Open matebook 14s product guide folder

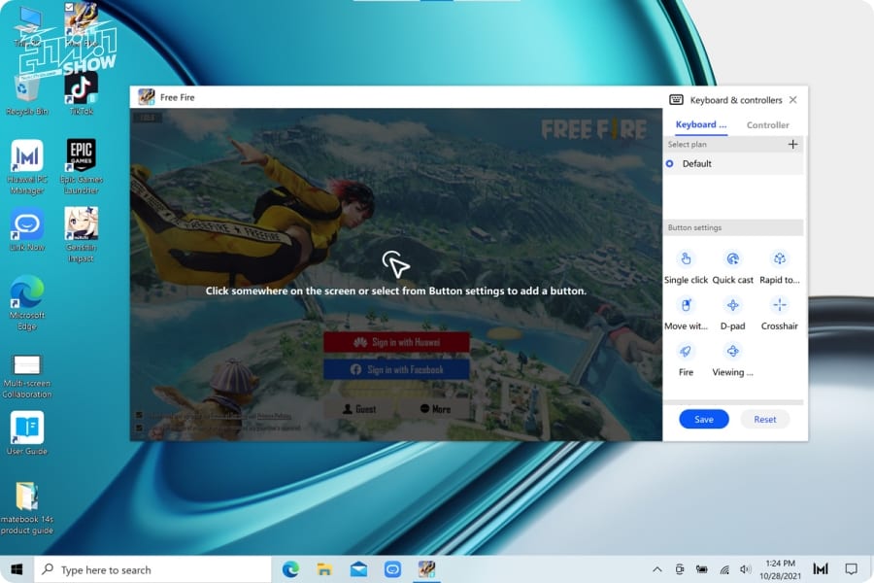[x=27, y=507]
